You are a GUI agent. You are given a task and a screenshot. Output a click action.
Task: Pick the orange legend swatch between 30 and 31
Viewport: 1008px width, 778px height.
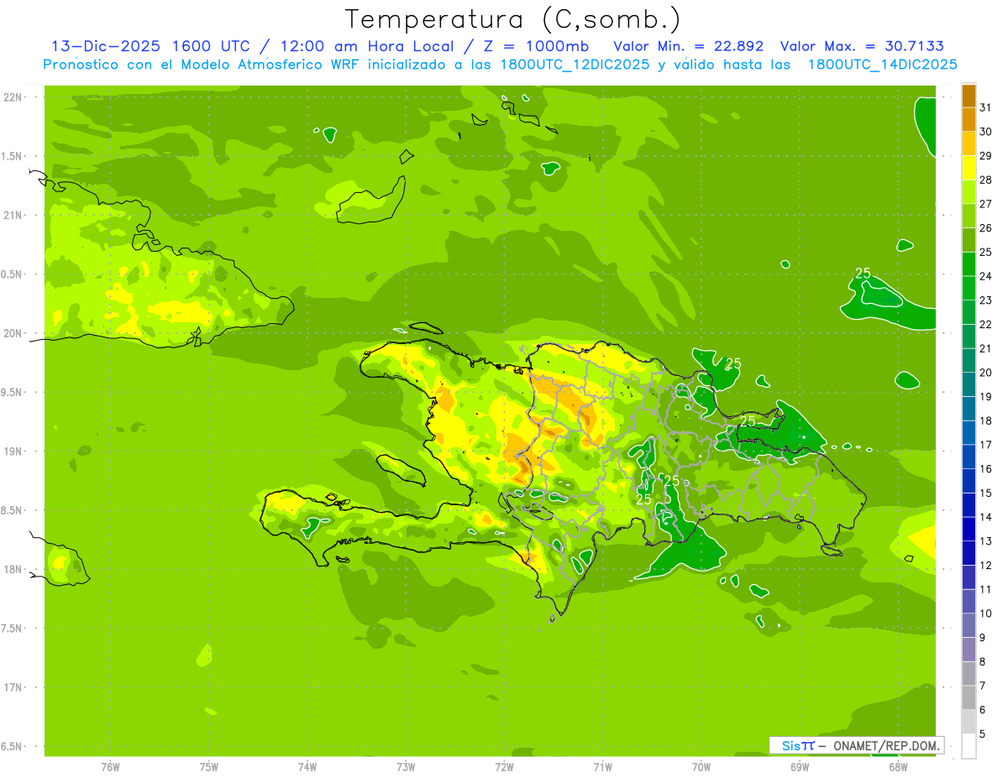pyautogui.click(x=969, y=119)
